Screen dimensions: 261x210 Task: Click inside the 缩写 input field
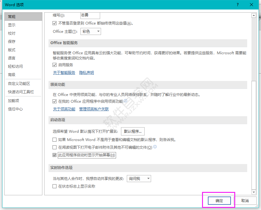(90, 15)
